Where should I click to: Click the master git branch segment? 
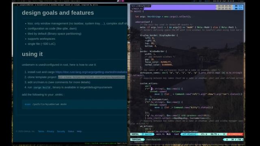147,134
